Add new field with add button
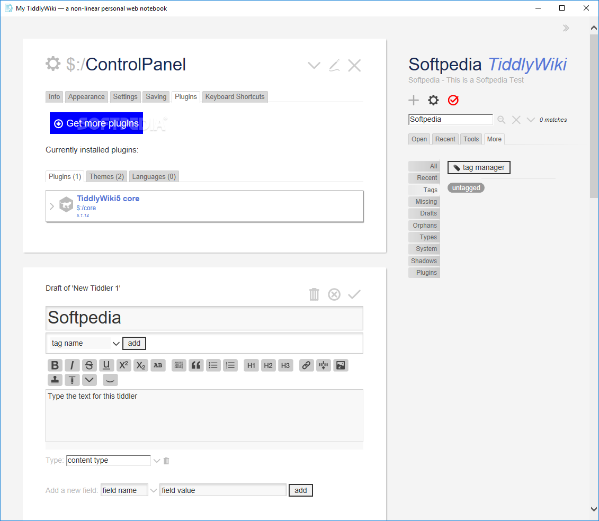The width and height of the screenshot is (599, 521). point(301,490)
